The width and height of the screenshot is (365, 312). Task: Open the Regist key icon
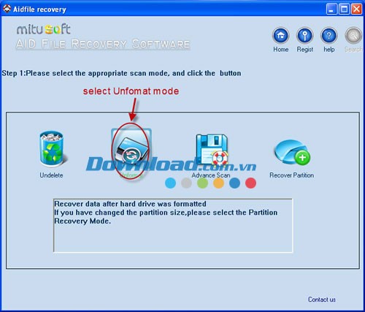click(304, 36)
